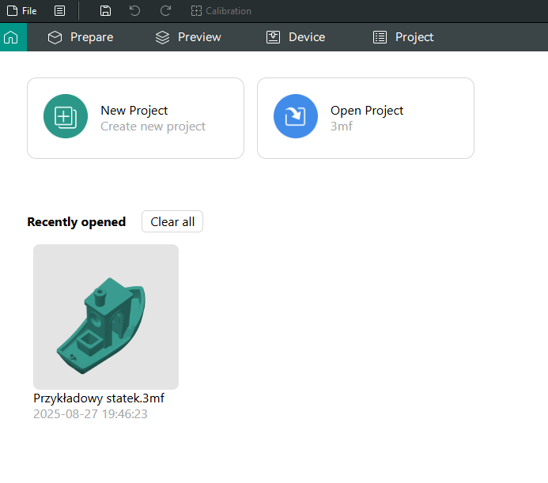Click the Preview layers icon
The width and height of the screenshot is (548, 483).
tap(163, 37)
